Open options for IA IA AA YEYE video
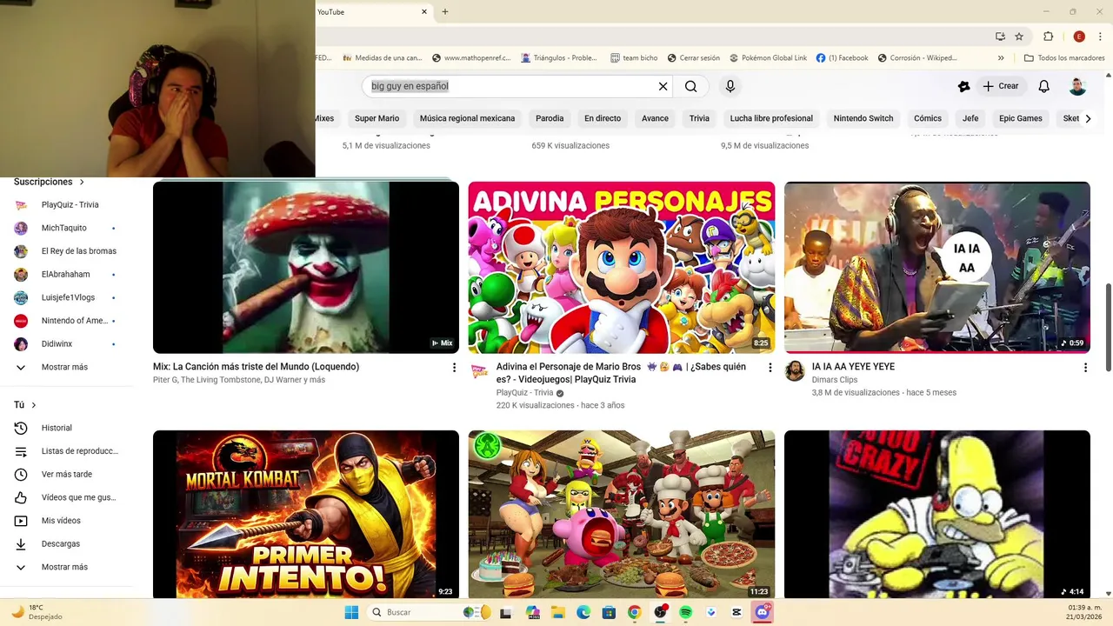Viewport: 1113px width, 626px height. (1085, 368)
